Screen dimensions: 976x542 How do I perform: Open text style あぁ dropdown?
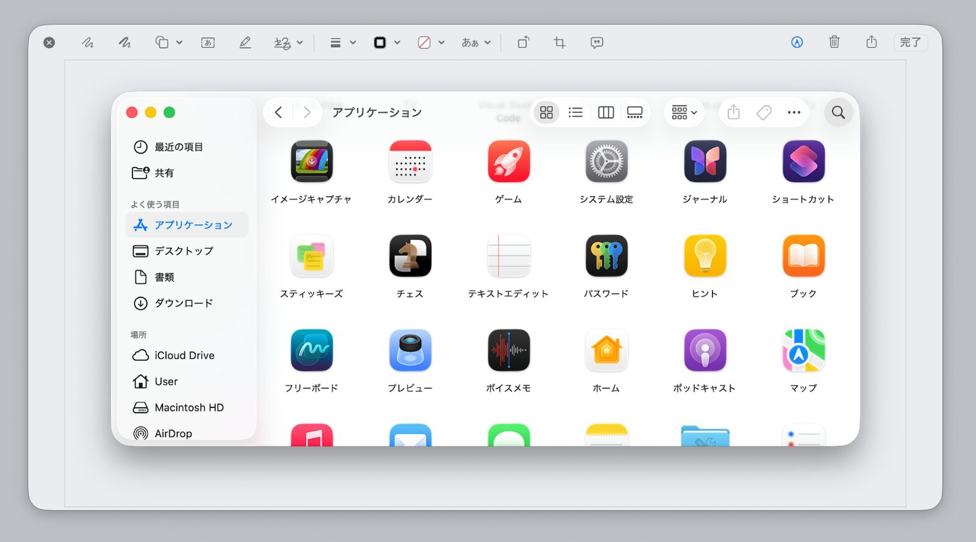point(476,43)
